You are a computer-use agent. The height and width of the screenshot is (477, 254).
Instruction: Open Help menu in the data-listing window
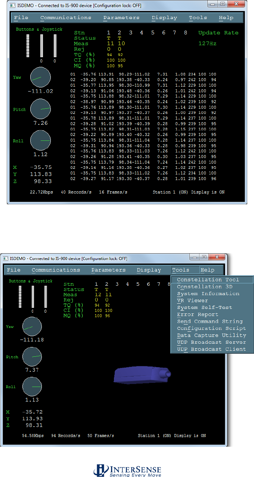point(226,18)
